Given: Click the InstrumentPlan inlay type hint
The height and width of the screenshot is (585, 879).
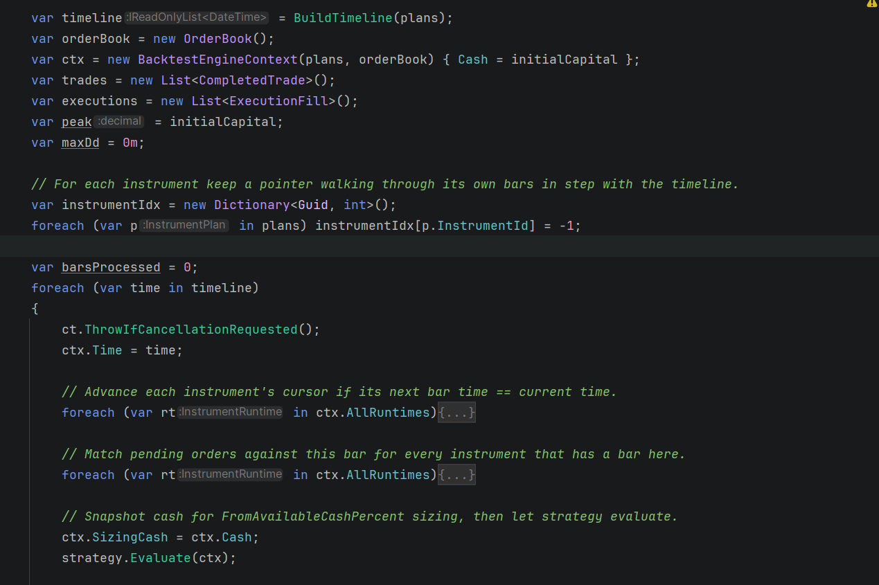Looking at the screenshot, I should click(x=184, y=225).
